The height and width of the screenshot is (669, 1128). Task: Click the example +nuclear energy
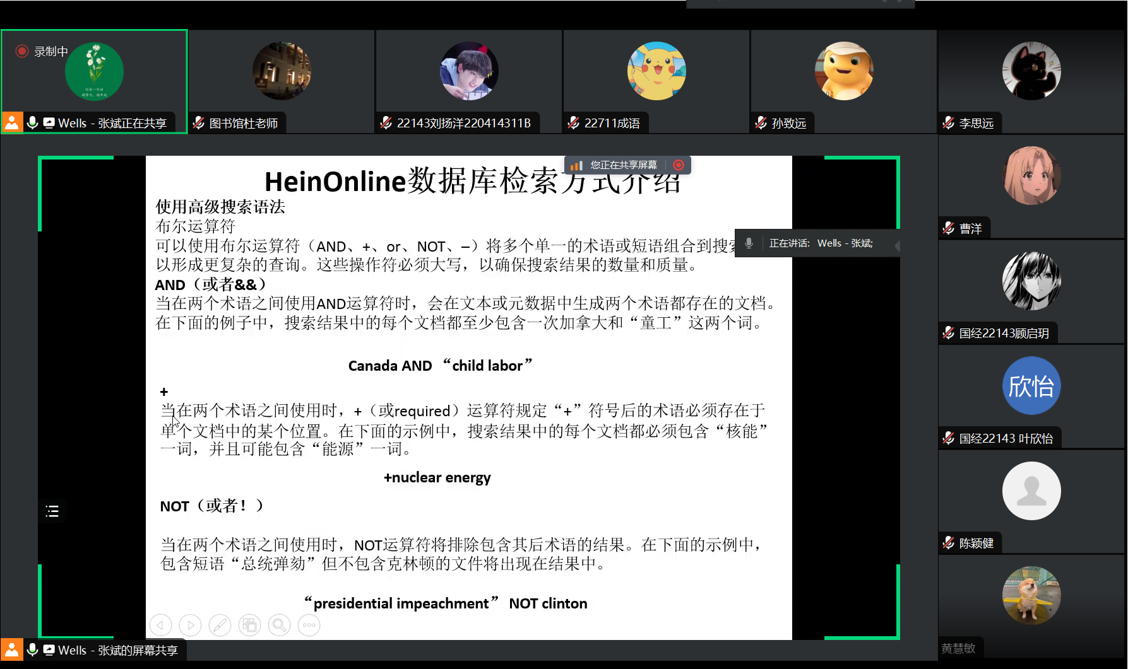point(437,478)
